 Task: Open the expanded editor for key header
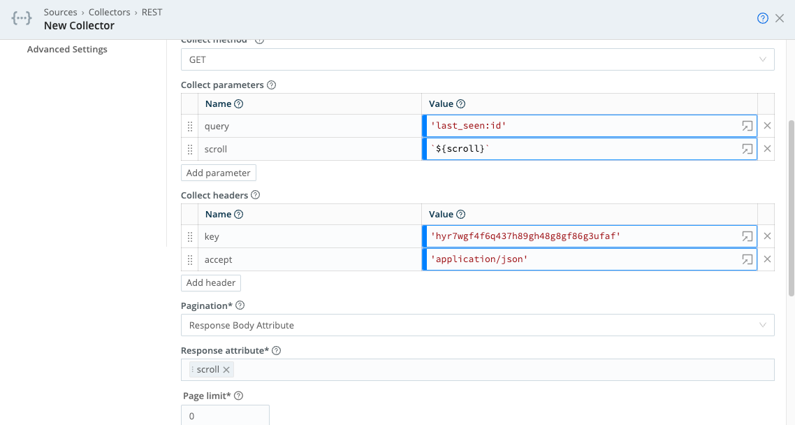[x=746, y=236]
